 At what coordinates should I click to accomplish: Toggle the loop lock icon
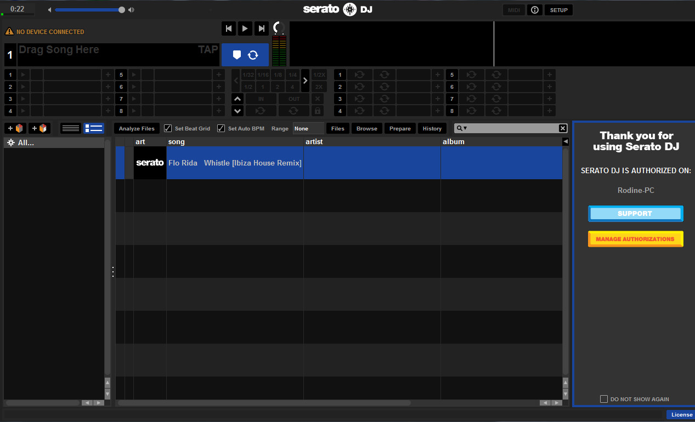coord(318,111)
